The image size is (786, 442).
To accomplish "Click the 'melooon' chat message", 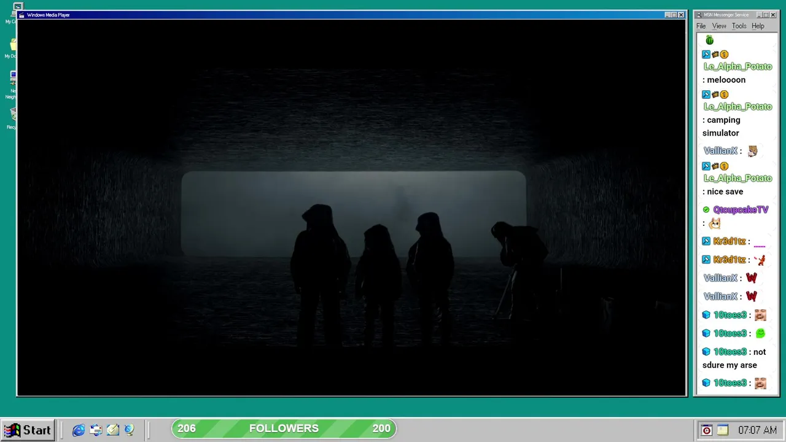I will (x=726, y=80).
